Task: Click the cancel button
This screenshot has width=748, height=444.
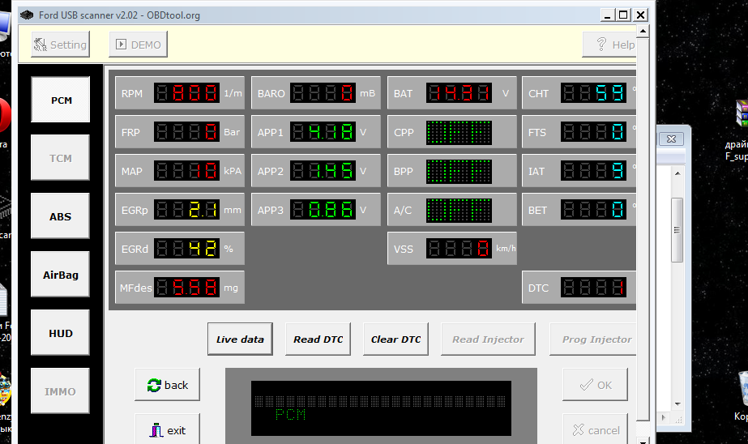Action: tap(596, 429)
